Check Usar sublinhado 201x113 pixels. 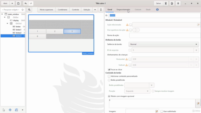click(162, 111)
